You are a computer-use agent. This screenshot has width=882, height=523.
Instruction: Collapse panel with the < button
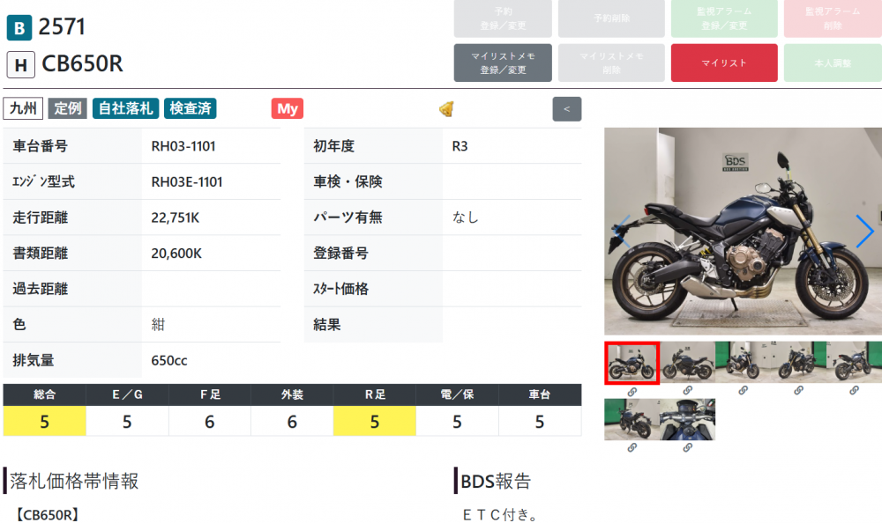(x=567, y=109)
